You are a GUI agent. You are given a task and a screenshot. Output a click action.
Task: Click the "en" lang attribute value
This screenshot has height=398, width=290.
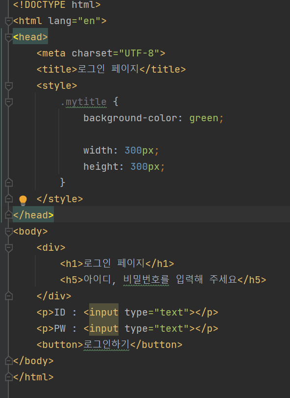tap(89, 21)
